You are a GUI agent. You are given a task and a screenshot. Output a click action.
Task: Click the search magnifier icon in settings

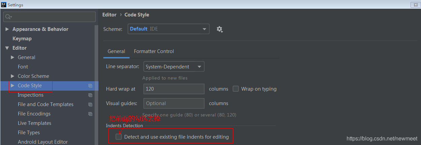[8, 17]
